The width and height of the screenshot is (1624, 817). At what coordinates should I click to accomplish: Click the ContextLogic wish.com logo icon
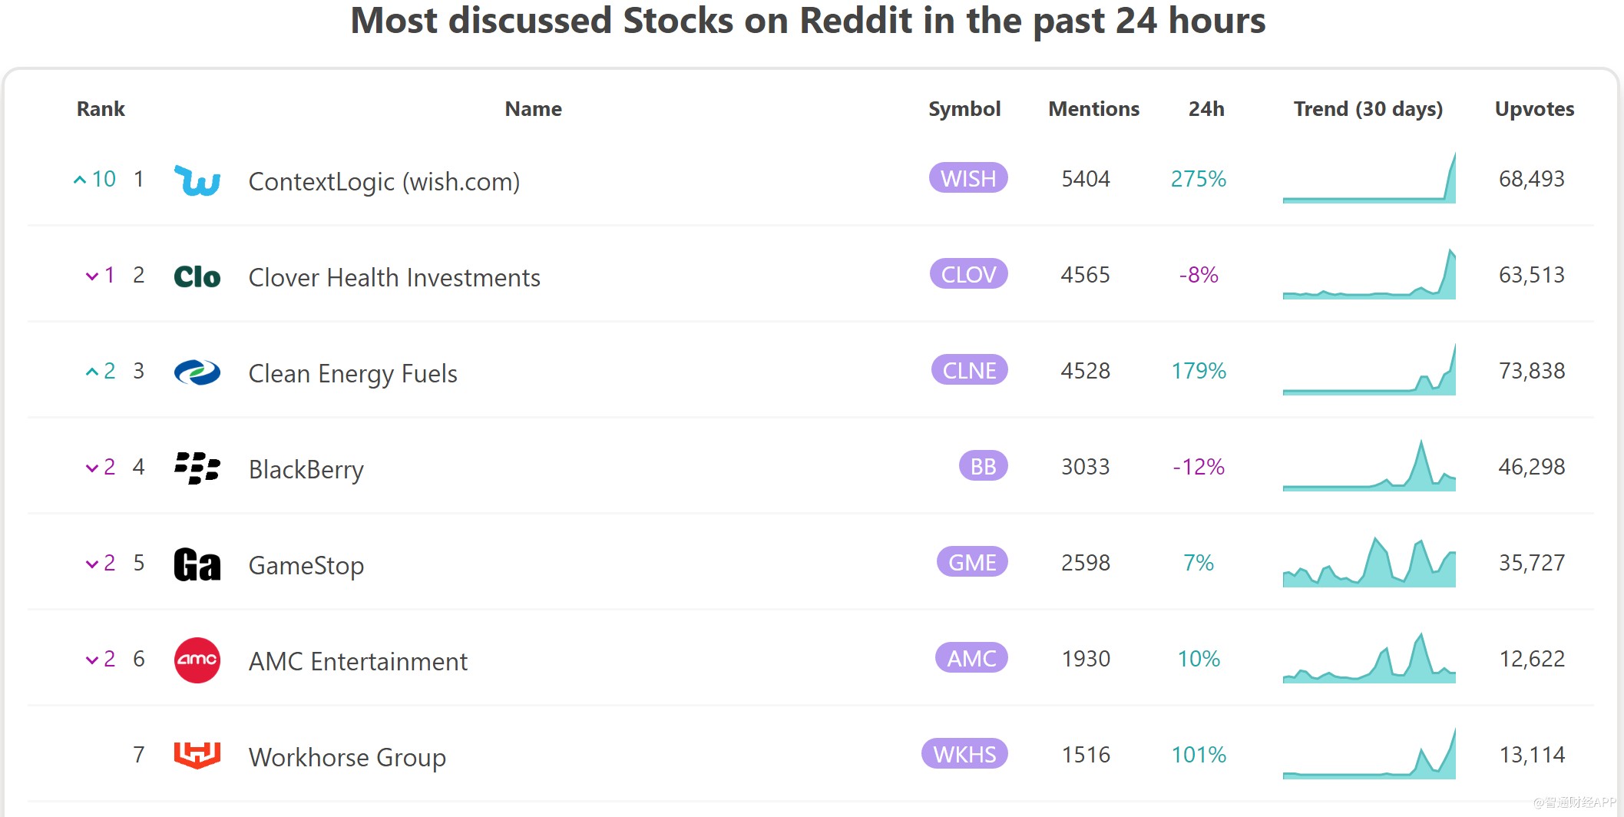[197, 180]
